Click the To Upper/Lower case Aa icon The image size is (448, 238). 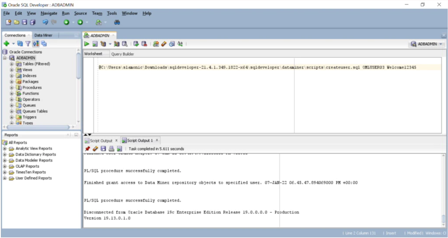[x=180, y=44]
